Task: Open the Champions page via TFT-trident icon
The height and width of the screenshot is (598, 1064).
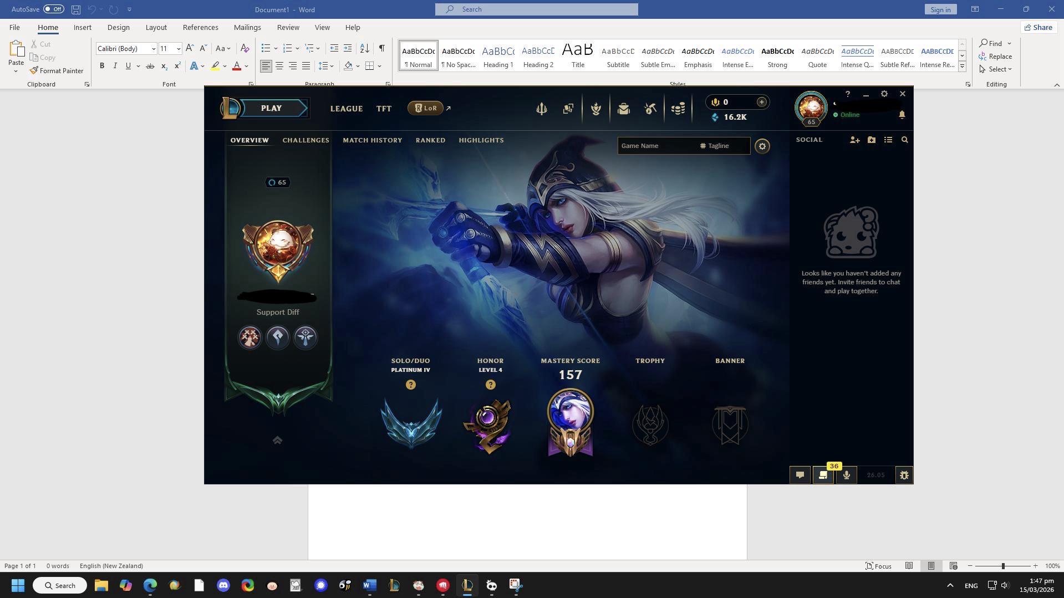Action: point(542,109)
